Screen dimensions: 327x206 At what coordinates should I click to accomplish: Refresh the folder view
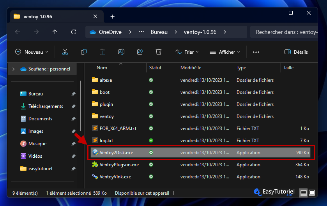74,32
